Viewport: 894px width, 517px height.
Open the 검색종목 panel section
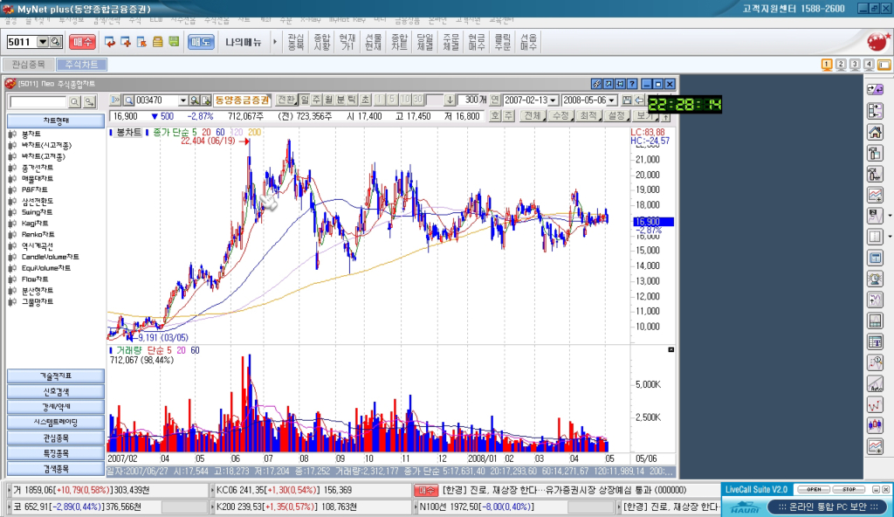[56, 468]
